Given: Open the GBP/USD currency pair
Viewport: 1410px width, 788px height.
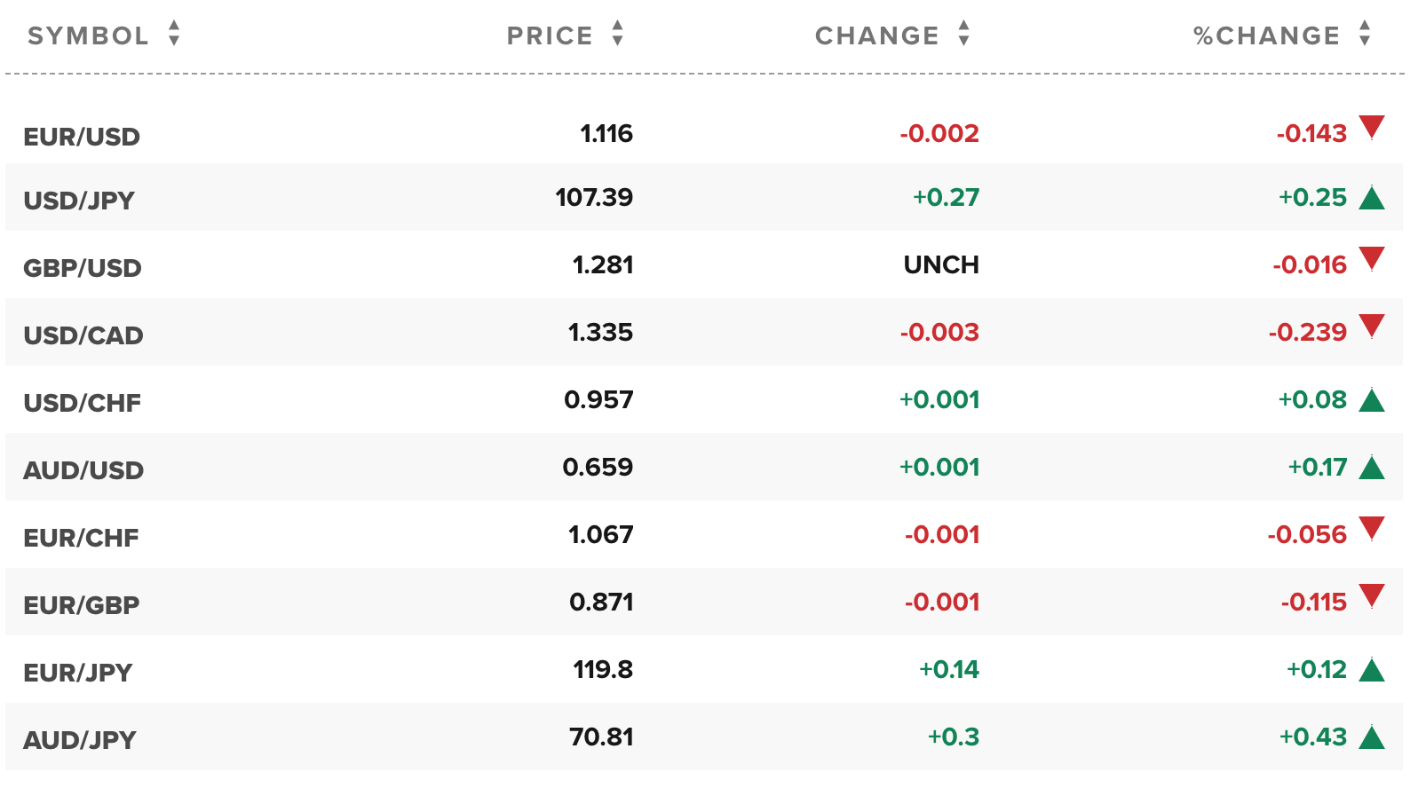Looking at the screenshot, I should click(x=83, y=268).
